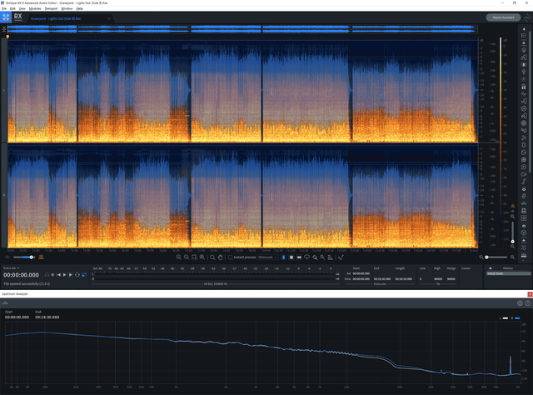The image size is (533, 395).
Task: Click the play button
Action: click(x=65, y=275)
